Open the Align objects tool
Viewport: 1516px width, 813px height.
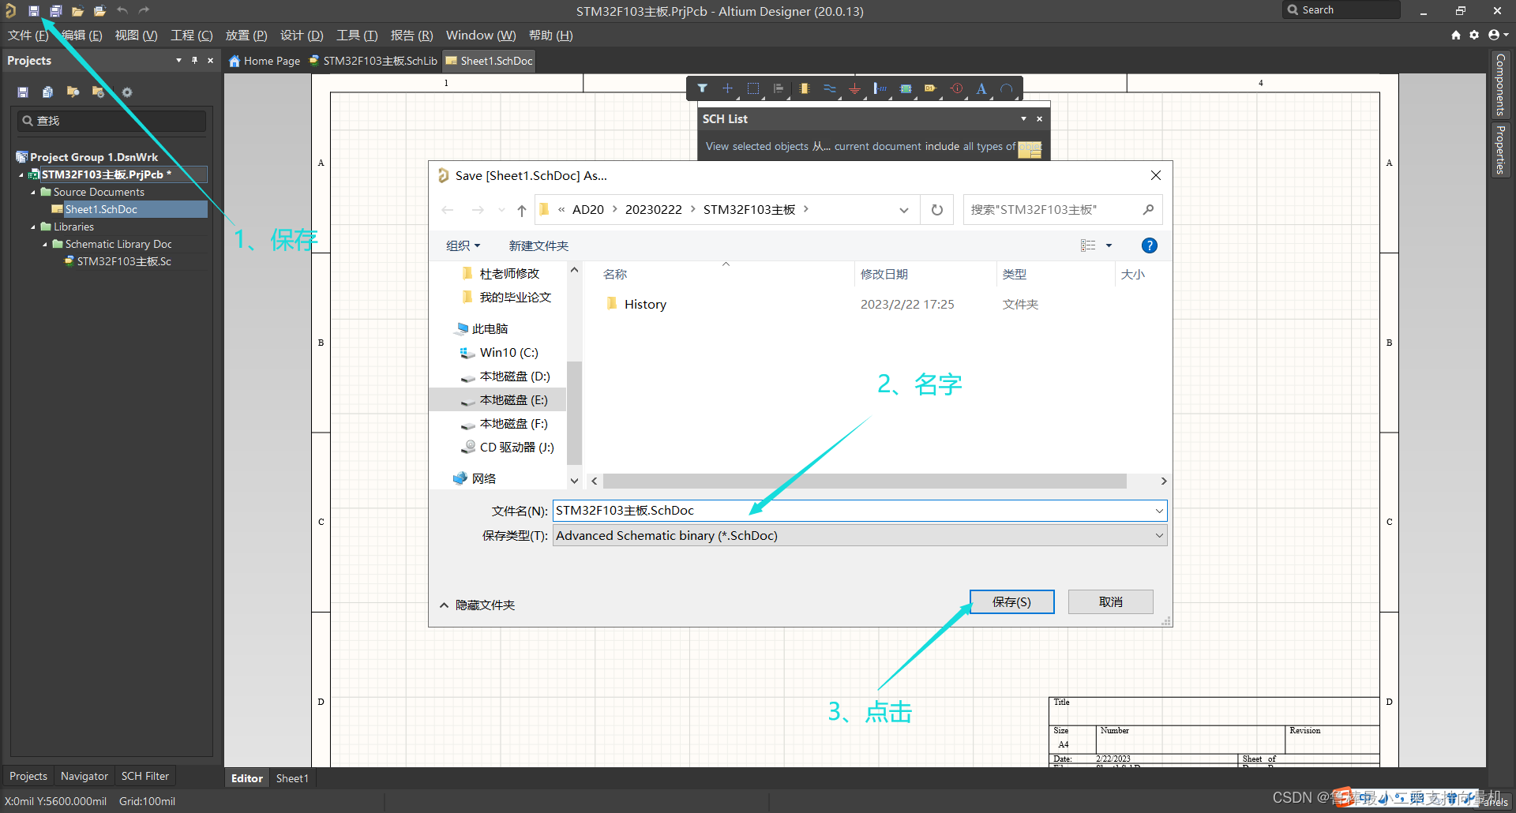coord(779,88)
